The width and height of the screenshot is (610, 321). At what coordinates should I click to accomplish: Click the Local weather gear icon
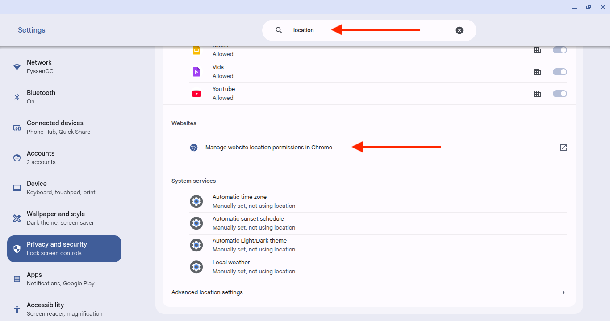[x=196, y=267]
